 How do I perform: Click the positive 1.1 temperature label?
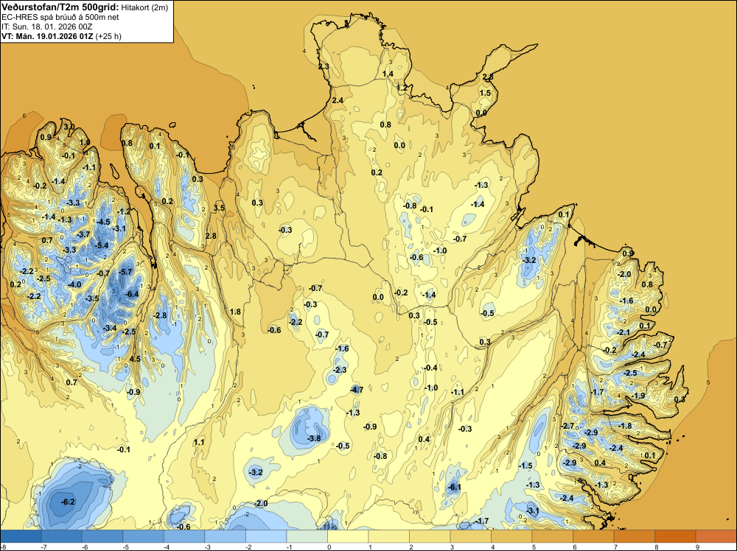coord(199,442)
